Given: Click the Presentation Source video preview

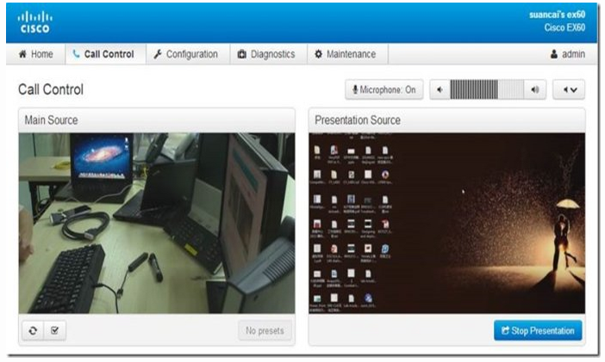Looking at the screenshot, I should tap(446, 223).
